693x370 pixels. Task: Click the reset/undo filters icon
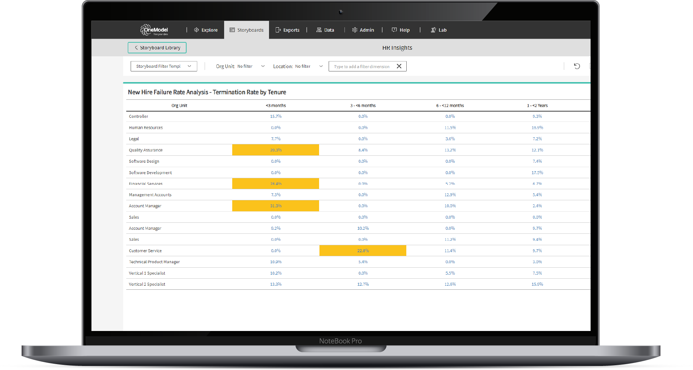[x=577, y=66]
